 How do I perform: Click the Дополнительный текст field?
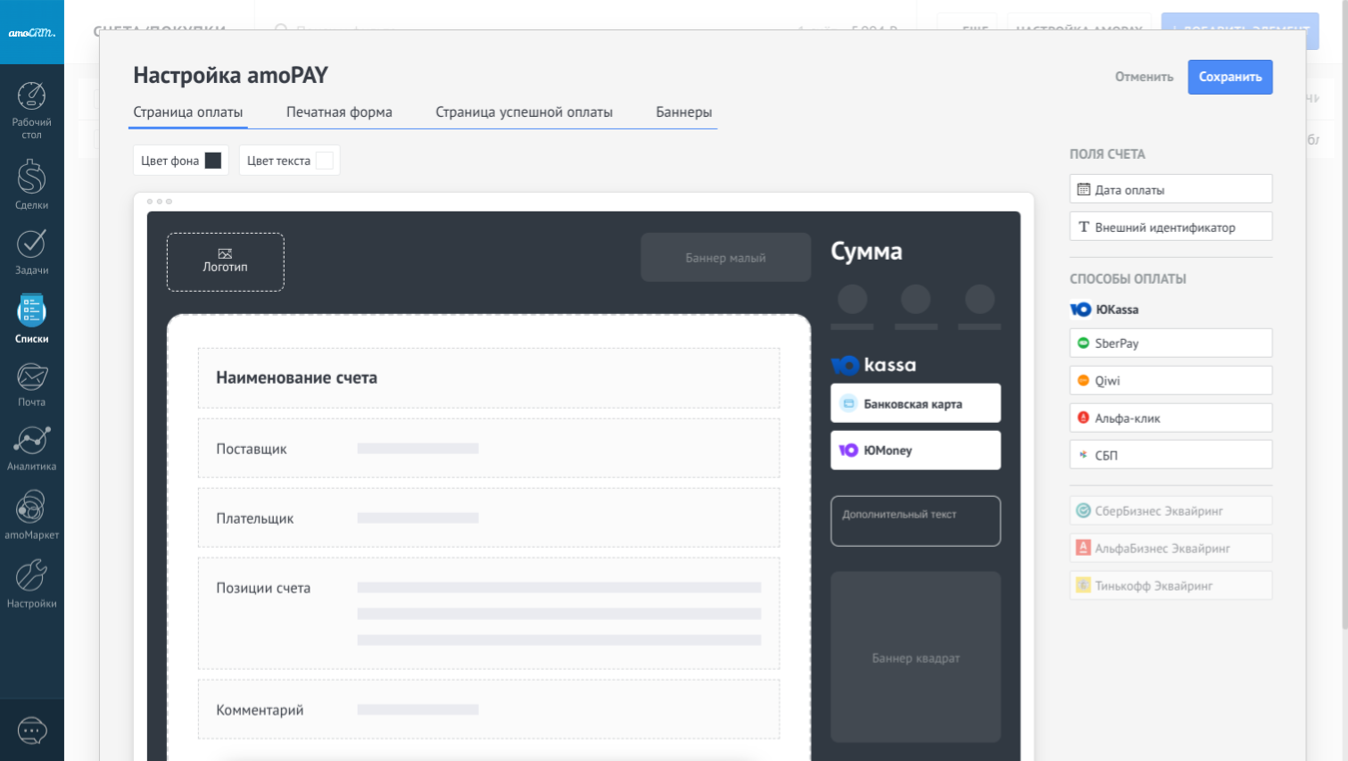coord(915,521)
